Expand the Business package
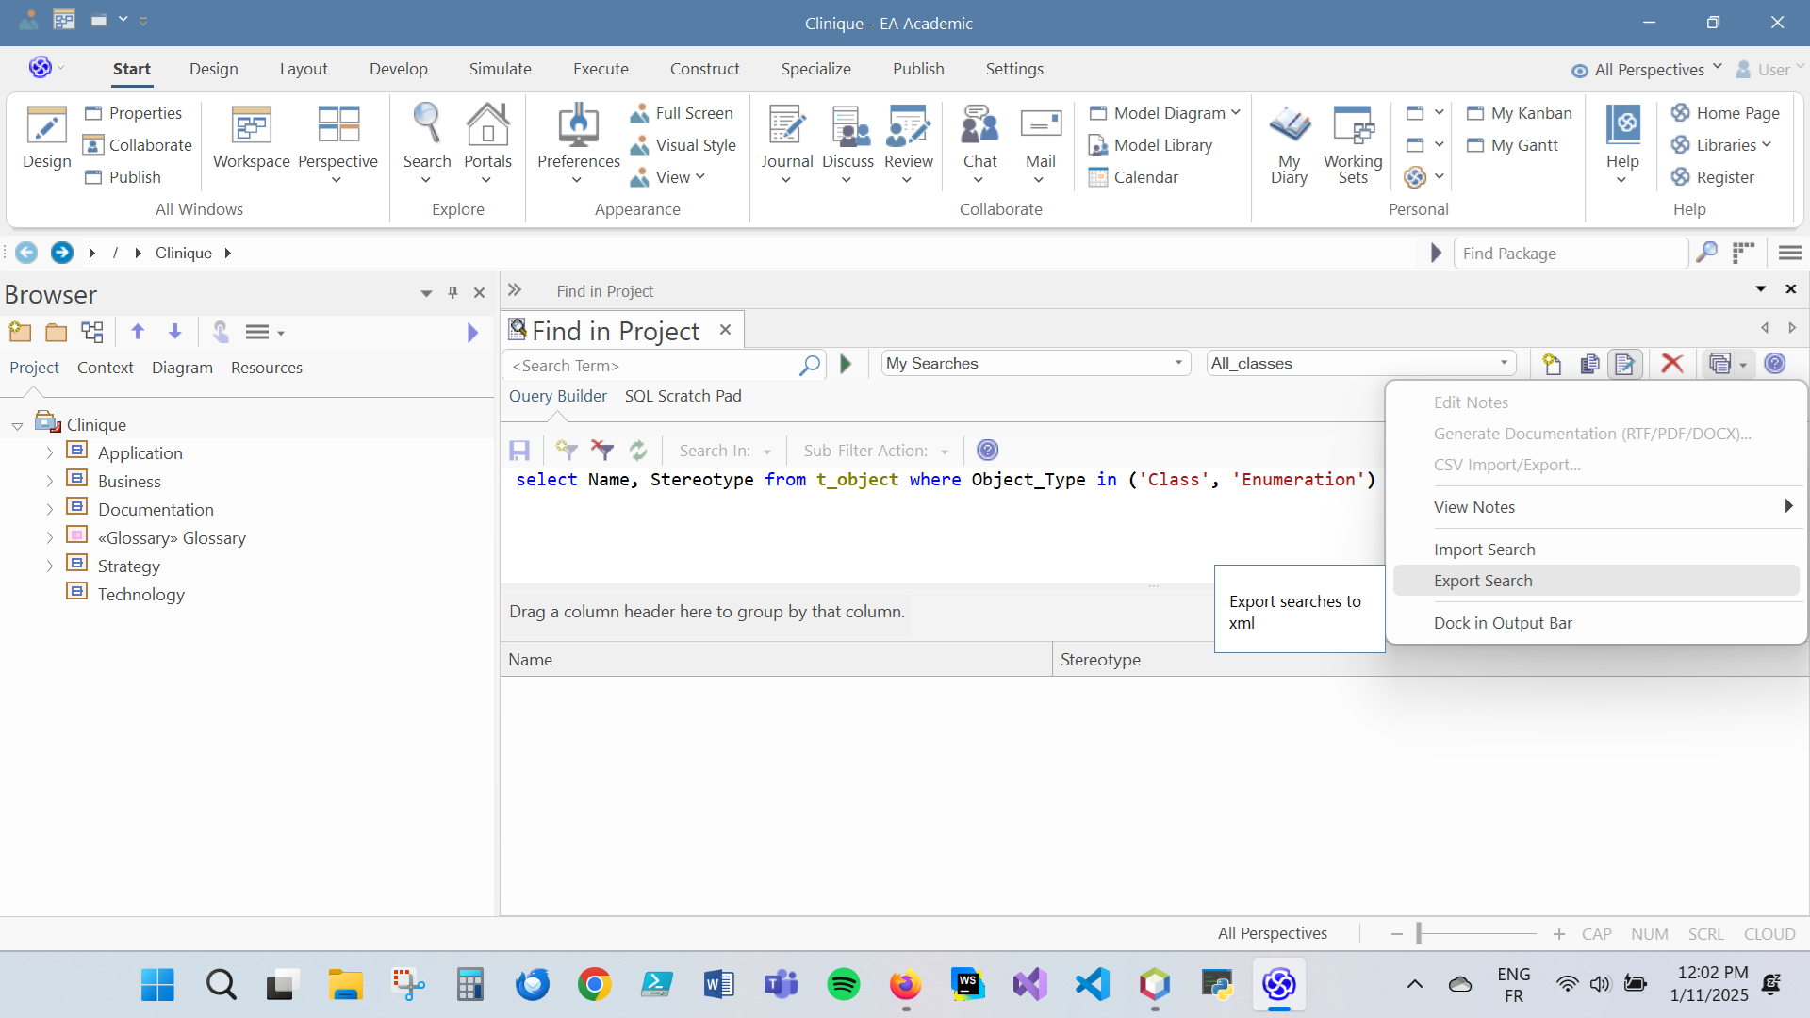 point(50,482)
